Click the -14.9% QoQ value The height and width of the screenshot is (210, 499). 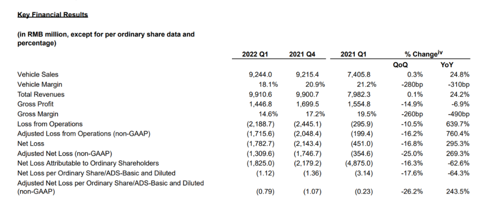pyautogui.click(x=413, y=104)
